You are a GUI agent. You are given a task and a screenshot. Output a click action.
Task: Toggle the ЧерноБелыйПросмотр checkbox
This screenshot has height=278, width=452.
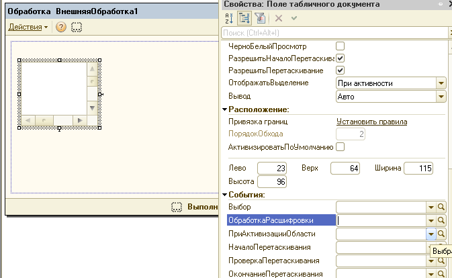coord(340,46)
